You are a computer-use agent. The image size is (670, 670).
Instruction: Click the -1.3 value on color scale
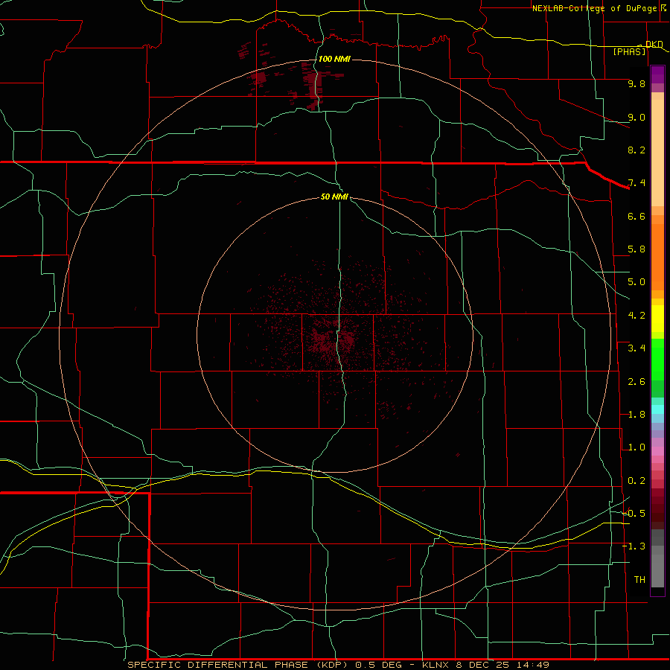(x=634, y=546)
